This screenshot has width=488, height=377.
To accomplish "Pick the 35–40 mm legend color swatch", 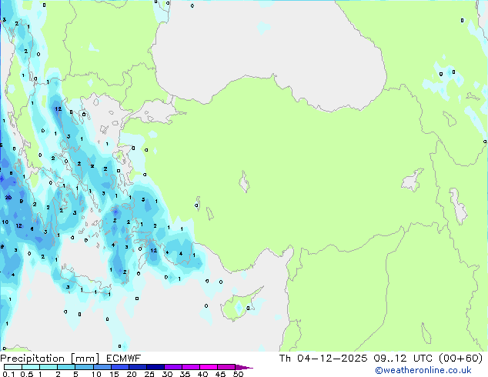I will point(191,367).
